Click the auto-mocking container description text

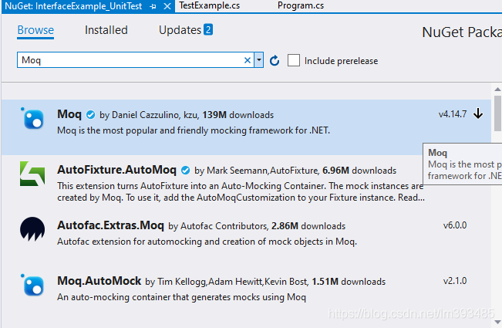pyautogui.click(x=181, y=297)
